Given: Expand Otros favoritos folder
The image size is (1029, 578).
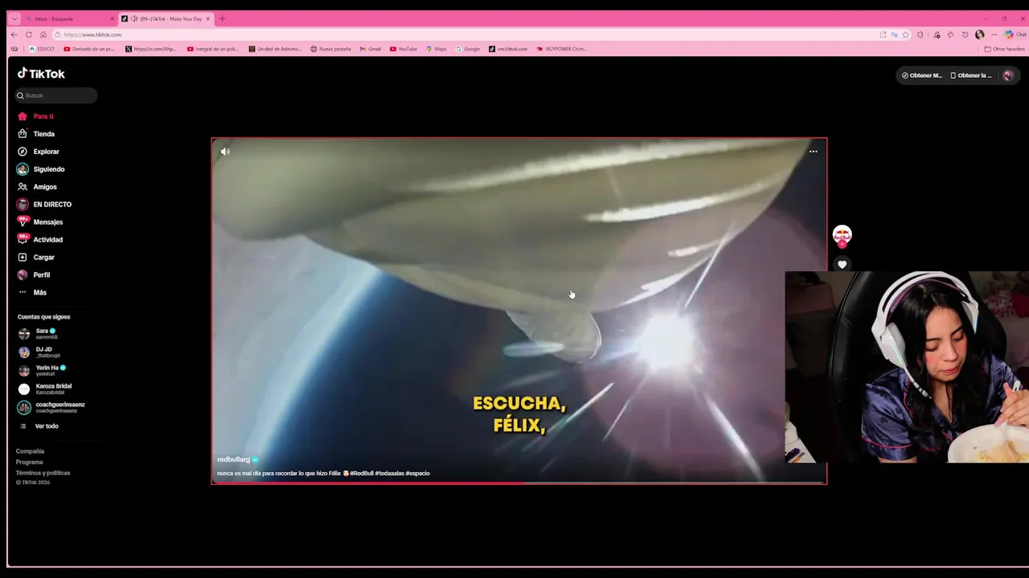Looking at the screenshot, I should pos(1005,49).
